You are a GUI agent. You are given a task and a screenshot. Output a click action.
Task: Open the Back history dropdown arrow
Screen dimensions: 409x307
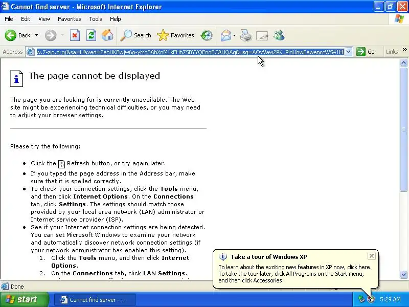pos(36,35)
